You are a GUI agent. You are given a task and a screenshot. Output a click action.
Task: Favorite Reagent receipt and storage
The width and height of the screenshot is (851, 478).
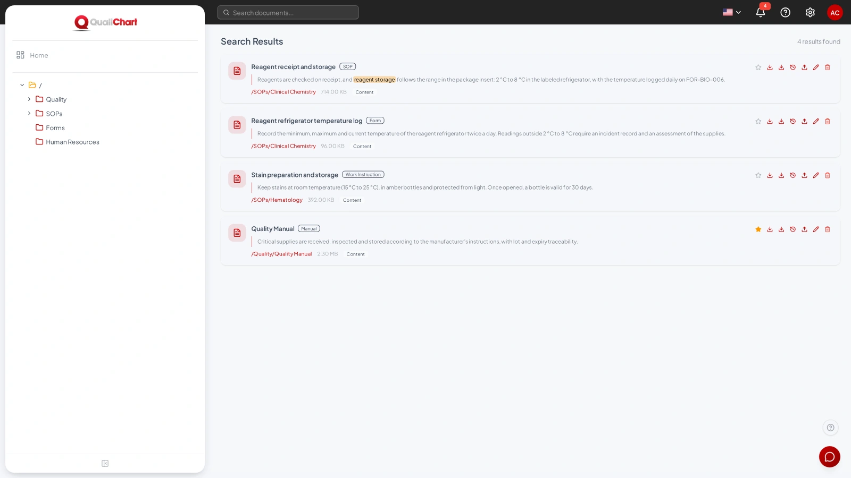(x=758, y=67)
